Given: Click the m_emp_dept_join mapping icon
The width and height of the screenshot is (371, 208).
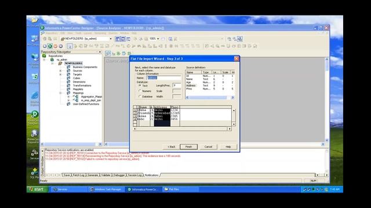Looking at the screenshot, I should (x=76, y=100).
